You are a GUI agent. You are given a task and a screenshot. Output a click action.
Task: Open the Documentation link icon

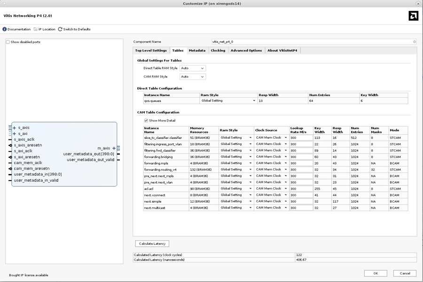(5, 29)
